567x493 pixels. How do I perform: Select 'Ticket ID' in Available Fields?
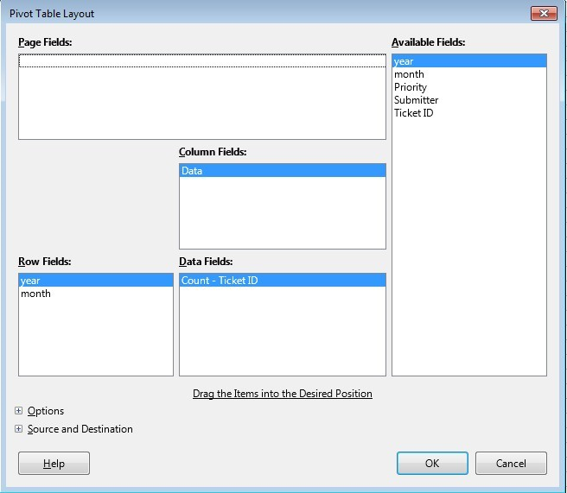tap(469, 113)
